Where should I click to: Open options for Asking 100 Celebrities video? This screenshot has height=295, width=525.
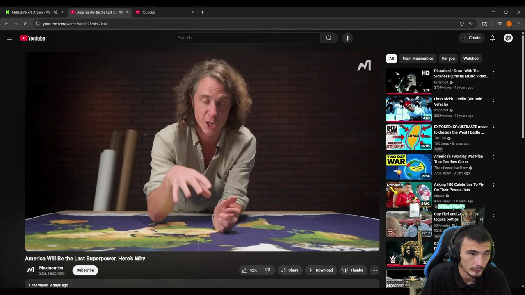tap(493, 185)
